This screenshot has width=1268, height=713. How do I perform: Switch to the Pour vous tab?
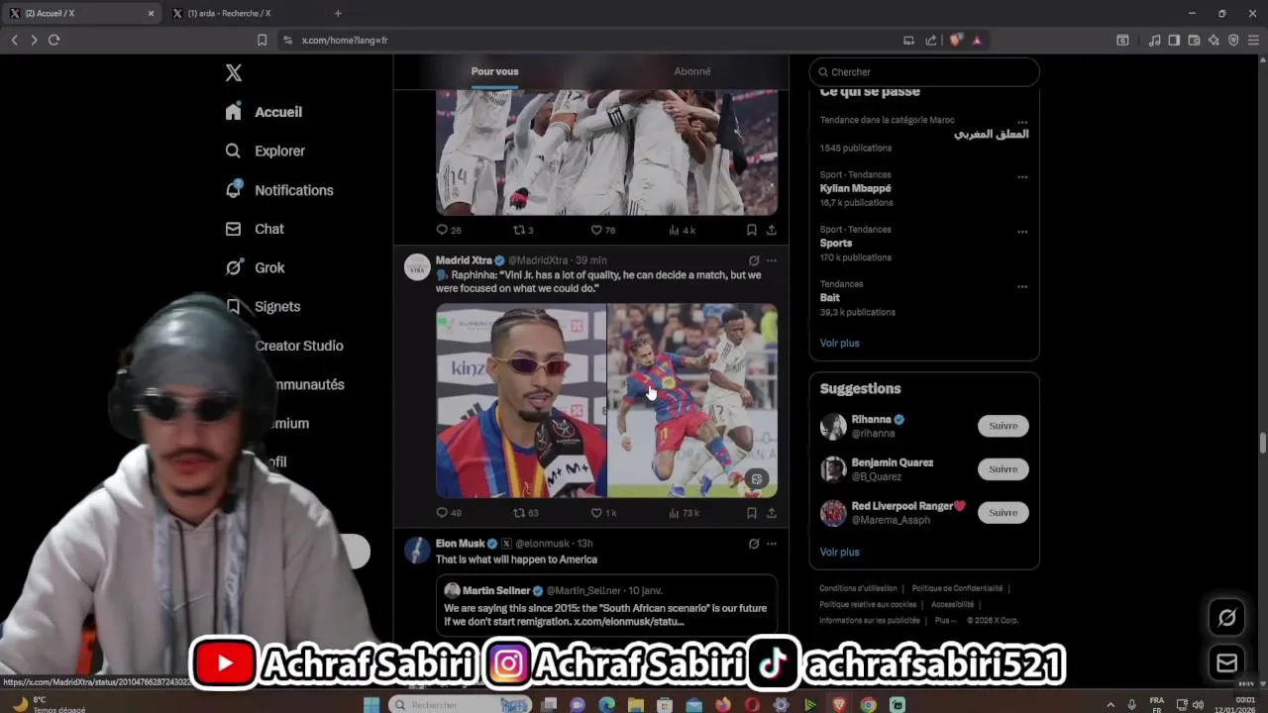tap(494, 71)
